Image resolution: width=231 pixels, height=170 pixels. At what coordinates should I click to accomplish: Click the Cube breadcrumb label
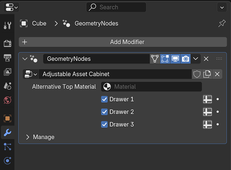(x=39, y=23)
